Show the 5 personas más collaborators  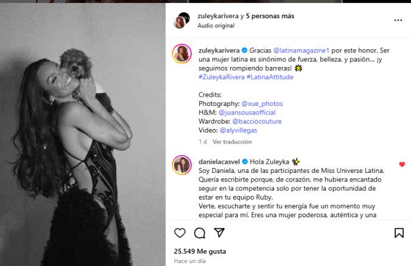click(x=270, y=16)
